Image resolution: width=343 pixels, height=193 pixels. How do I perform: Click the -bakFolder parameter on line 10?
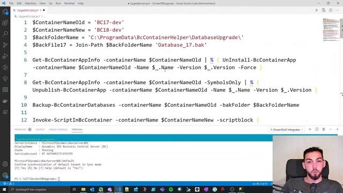click(x=235, y=105)
